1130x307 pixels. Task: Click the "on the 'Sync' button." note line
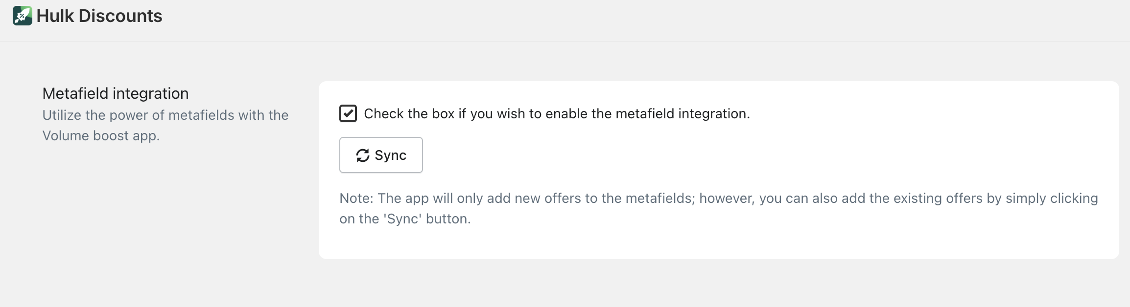[405, 219]
